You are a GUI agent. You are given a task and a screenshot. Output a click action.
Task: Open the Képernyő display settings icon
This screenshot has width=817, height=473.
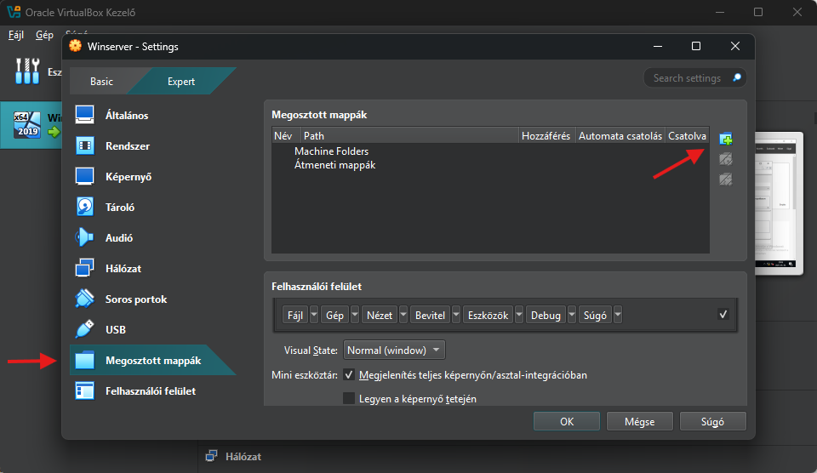84,176
